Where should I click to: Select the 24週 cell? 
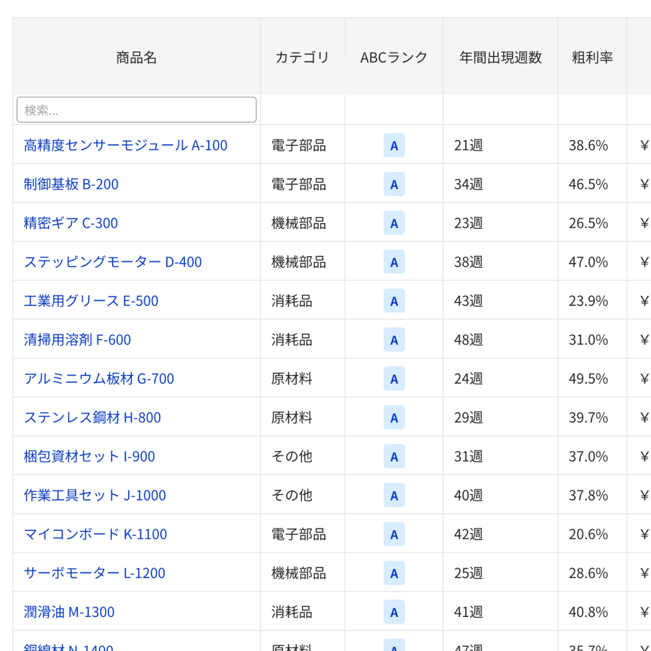click(x=500, y=379)
